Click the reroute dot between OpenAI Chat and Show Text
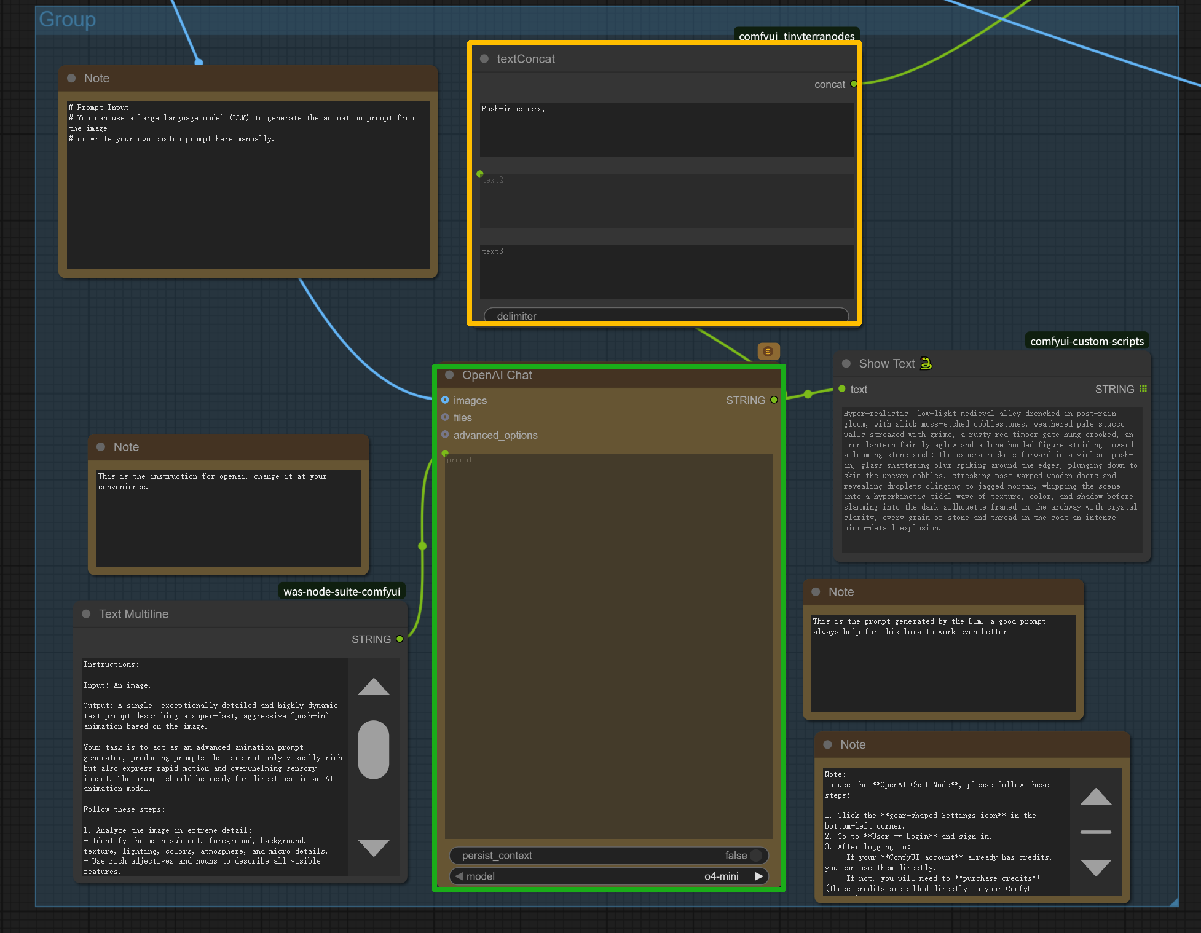 808,394
